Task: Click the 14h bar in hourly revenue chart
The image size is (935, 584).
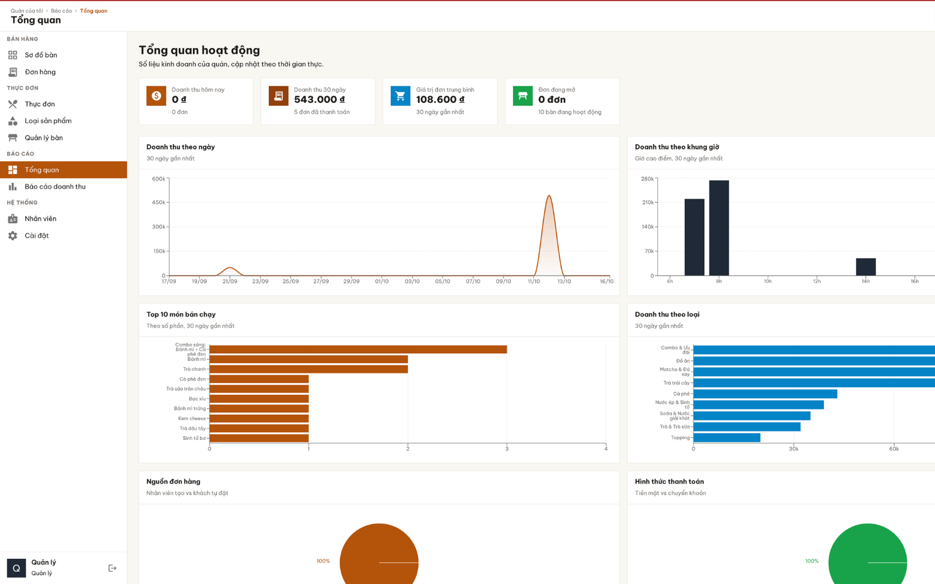Action: pos(865,267)
